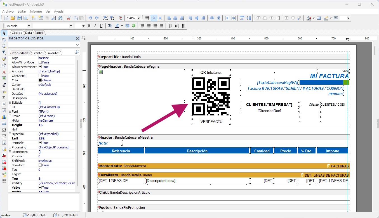Image resolution: width=379 pixels, height=218 pixels.
Task: Click the Justify text alignment icon
Action: pos(162,26)
